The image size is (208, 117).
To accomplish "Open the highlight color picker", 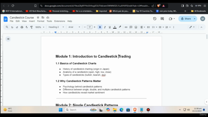I will (120, 27).
